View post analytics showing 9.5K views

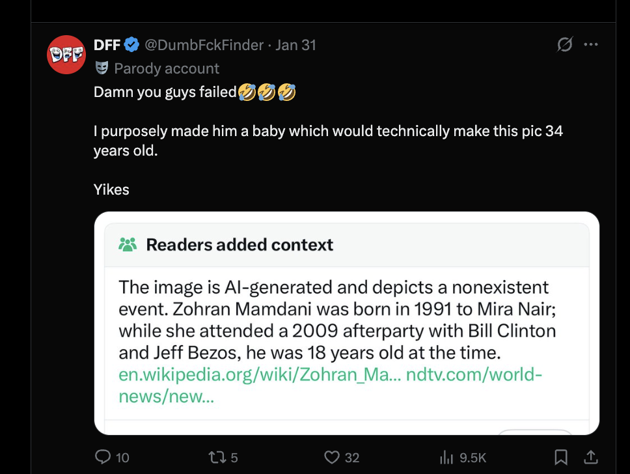[448, 457]
